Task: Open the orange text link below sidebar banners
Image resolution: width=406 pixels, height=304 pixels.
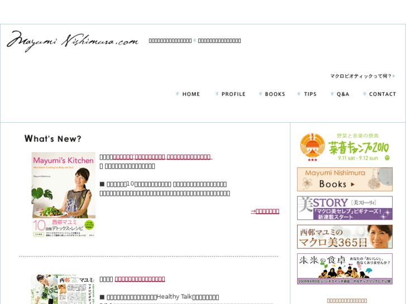Action: point(347,301)
